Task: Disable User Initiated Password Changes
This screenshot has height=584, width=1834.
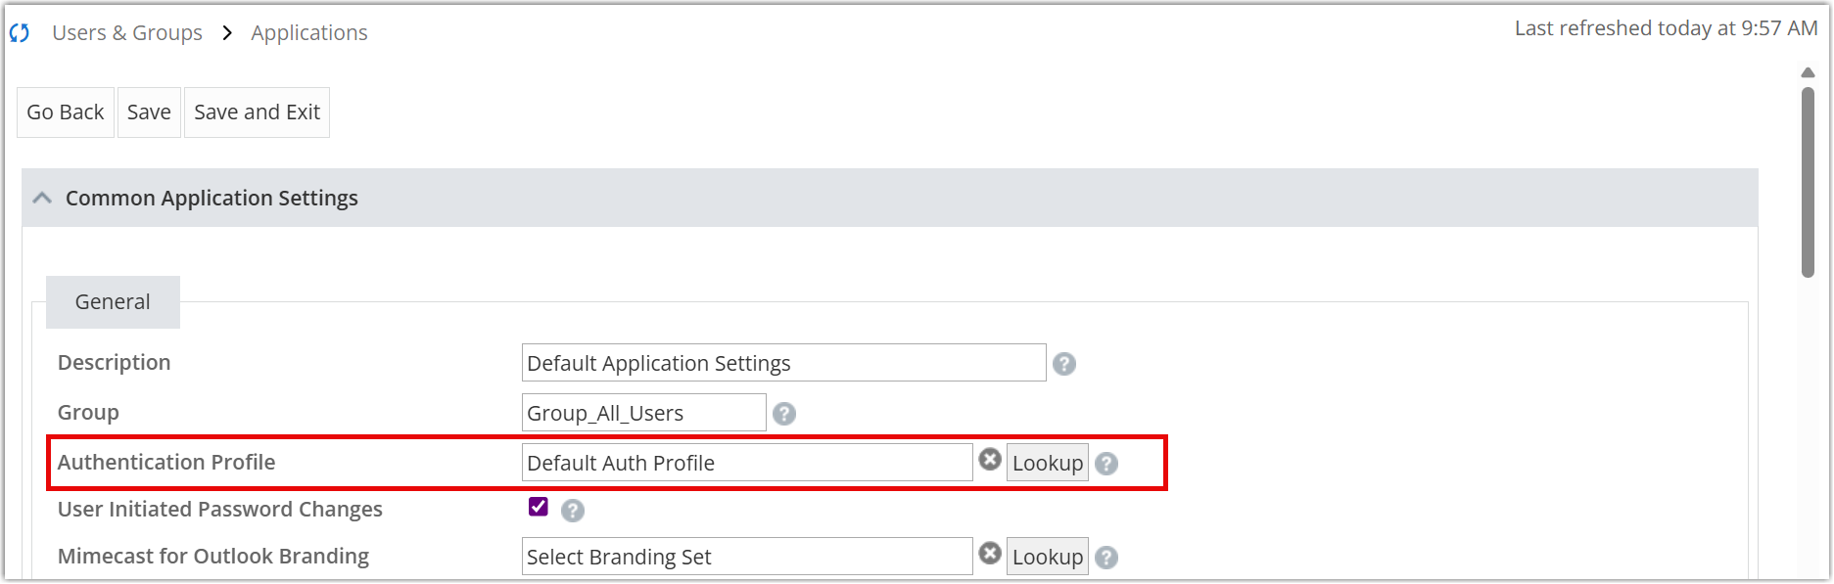Action: coord(537,507)
